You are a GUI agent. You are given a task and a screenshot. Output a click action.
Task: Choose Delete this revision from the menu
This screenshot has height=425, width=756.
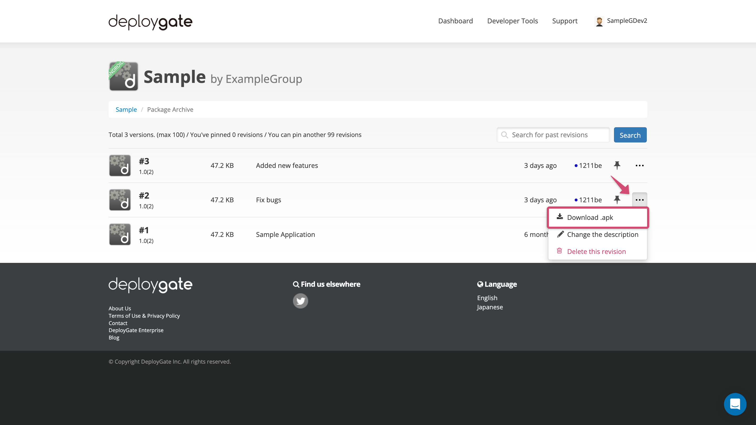coord(596,251)
